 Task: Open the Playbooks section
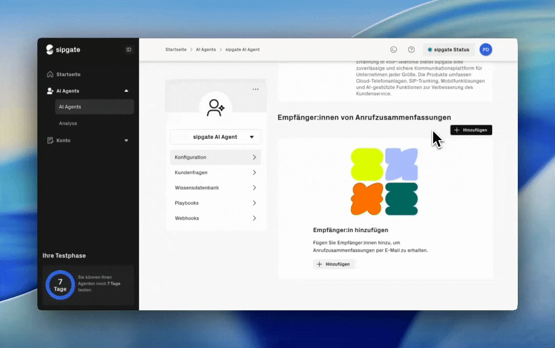click(x=215, y=203)
